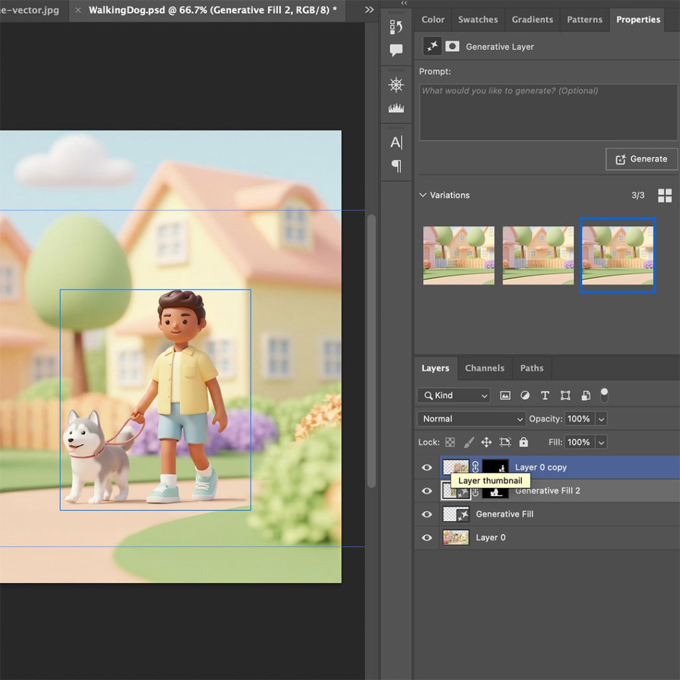The width and height of the screenshot is (680, 680).
Task: Filter layers by type layers icon
Action: tap(545, 395)
